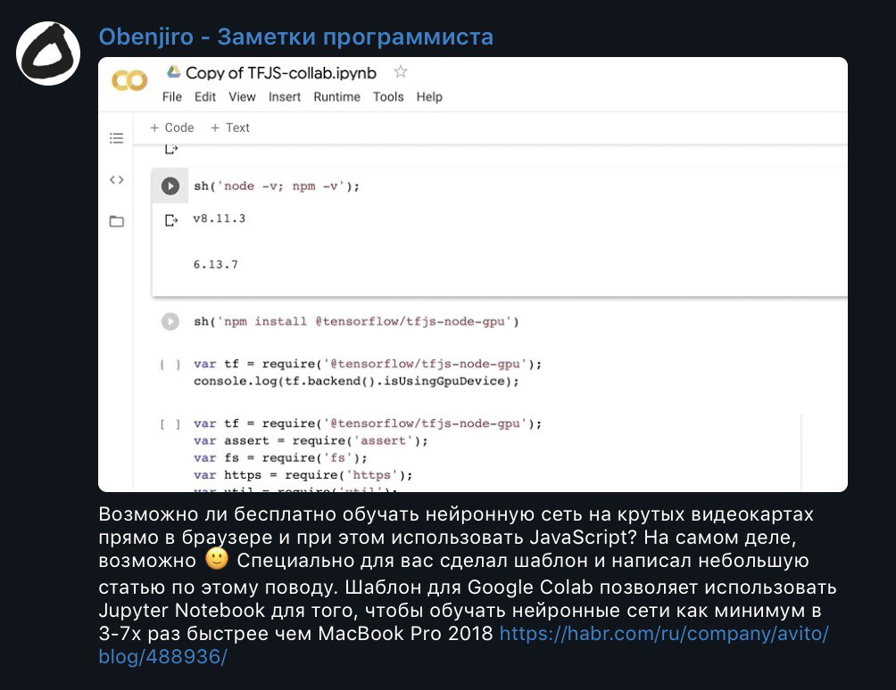This screenshot has width=896, height=690.
Task: Click the var https = require('https') line
Action: click(303, 475)
